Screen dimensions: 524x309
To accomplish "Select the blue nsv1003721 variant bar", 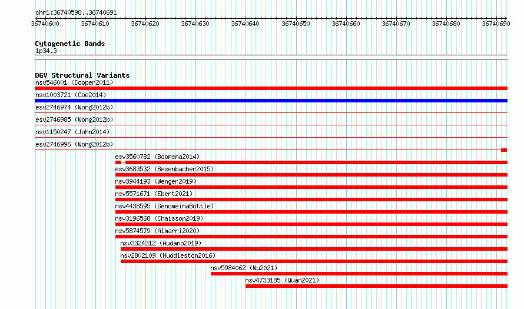I will click(x=271, y=101).
